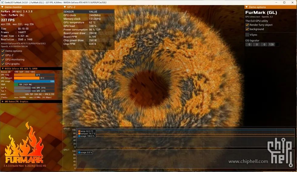Click the blue GPU usage bar at 100%

point(34,81)
